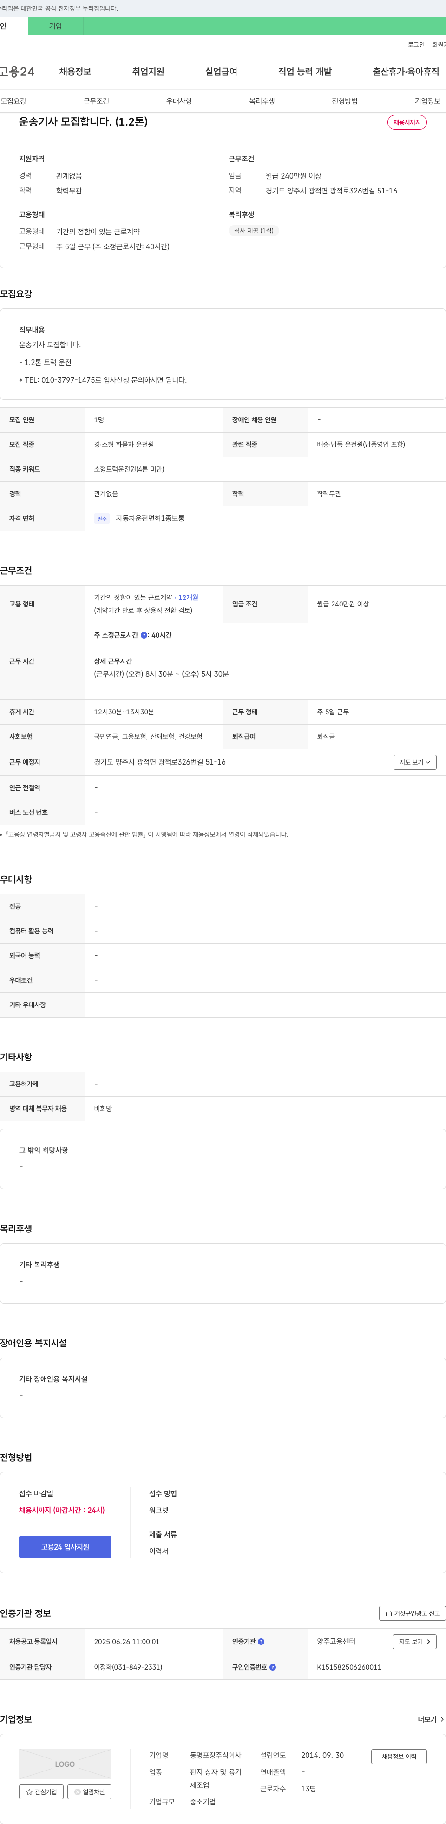Open the 채용정보 menu
This screenshot has width=446, height=1824.
tap(75, 72)
